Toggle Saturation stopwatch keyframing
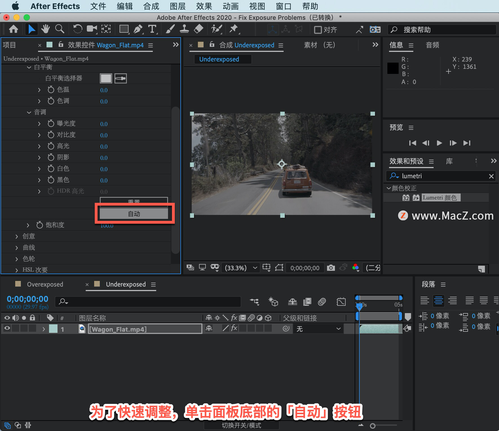Viewport: 499px width, 431px height. pos(39,225)
